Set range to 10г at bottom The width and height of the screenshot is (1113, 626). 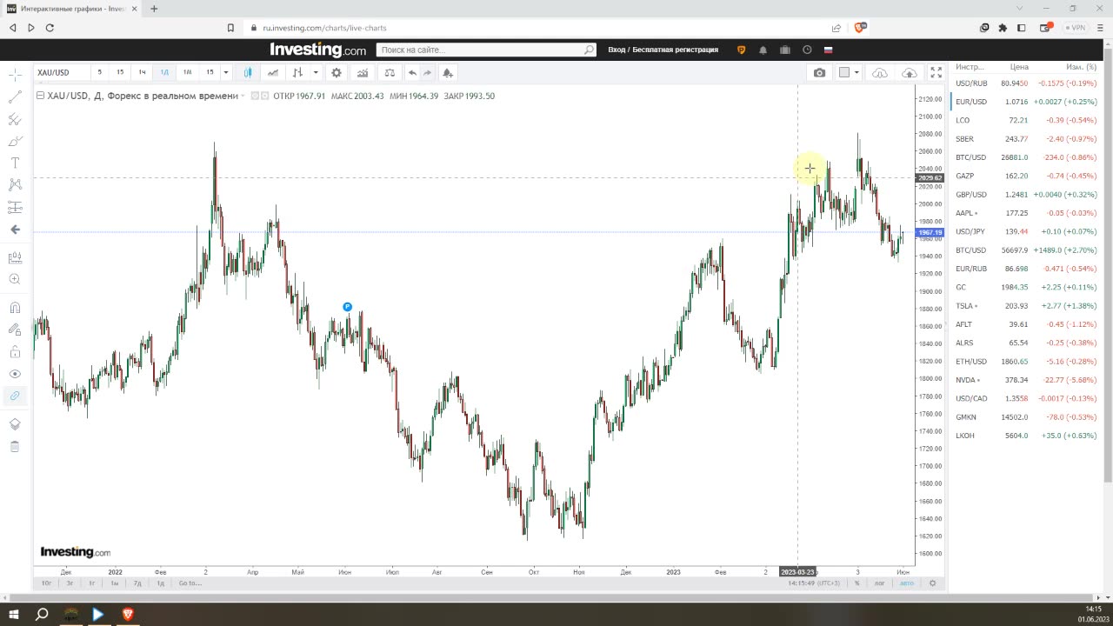pyautogui.click(x=47, y=583)
